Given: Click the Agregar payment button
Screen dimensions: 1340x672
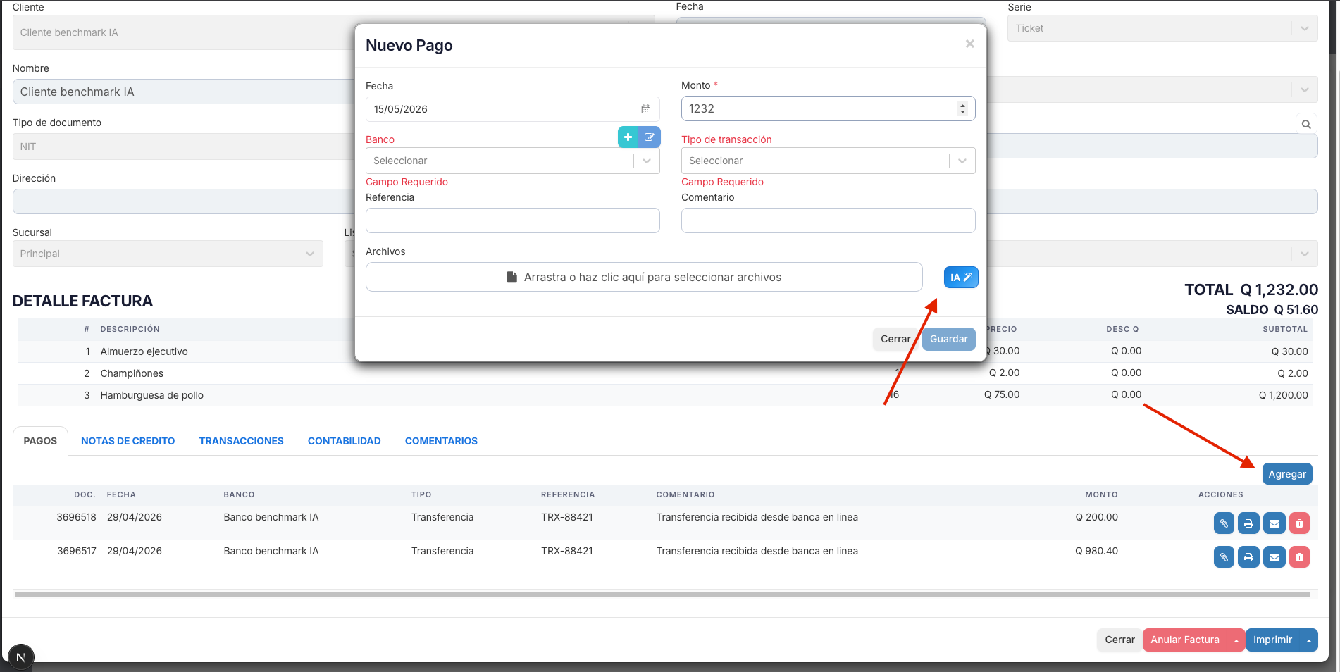Looking at the screenshot, I should pos(1286,474).
